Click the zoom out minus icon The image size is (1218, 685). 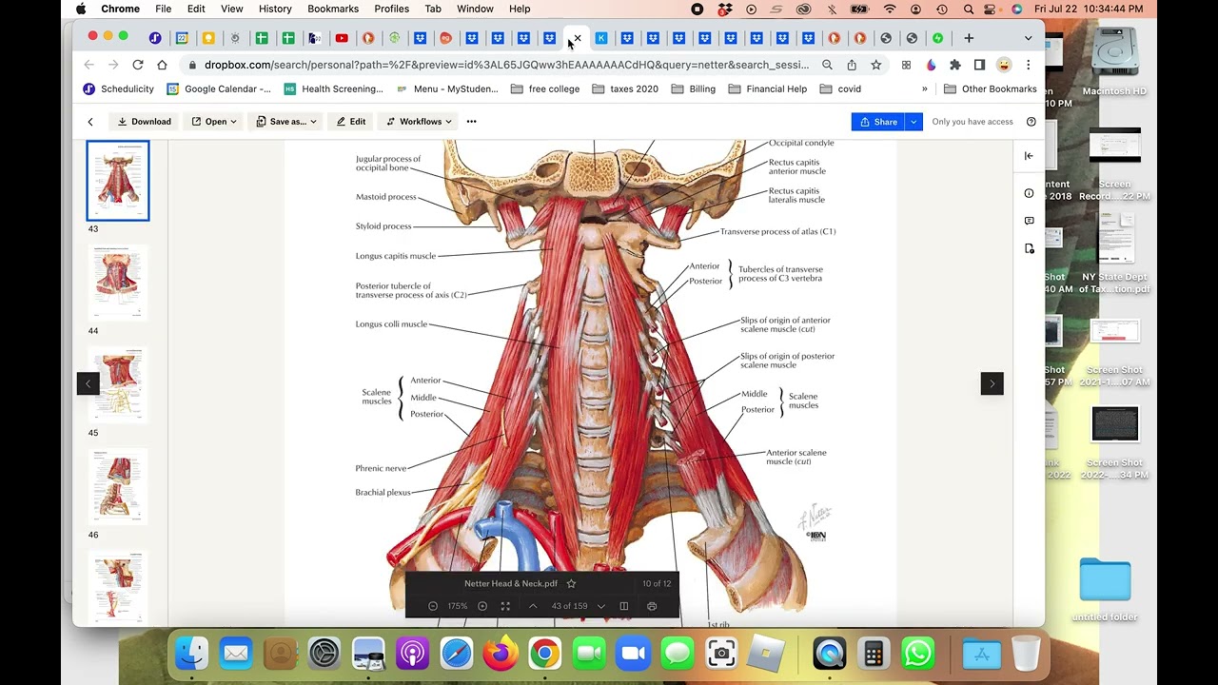pos(433,606)
